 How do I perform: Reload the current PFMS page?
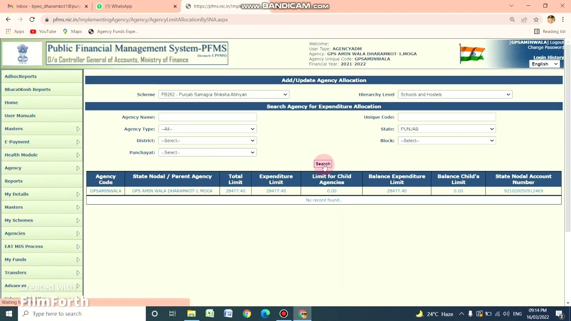(32, 19)
